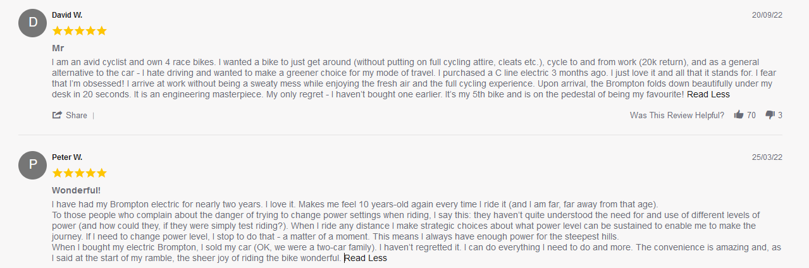
Task: Click the review title "Mr"
Action: (x=58, y=48)
